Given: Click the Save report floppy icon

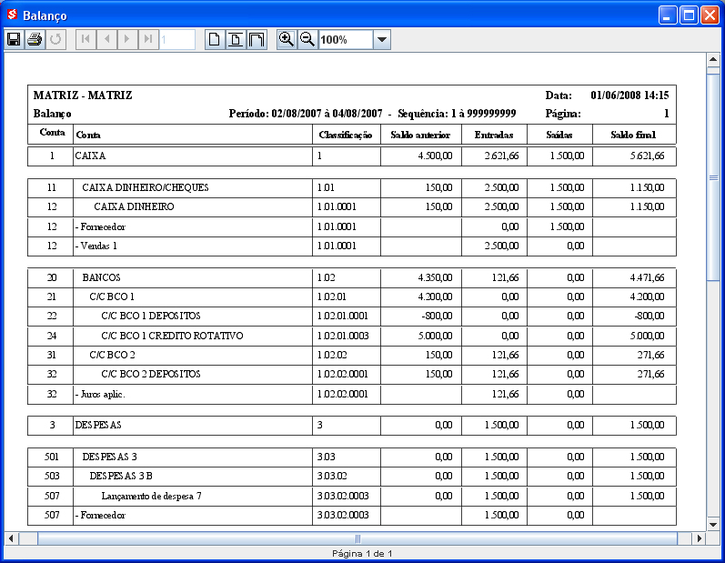Looking at the screenshot, I should click(14, 39).
